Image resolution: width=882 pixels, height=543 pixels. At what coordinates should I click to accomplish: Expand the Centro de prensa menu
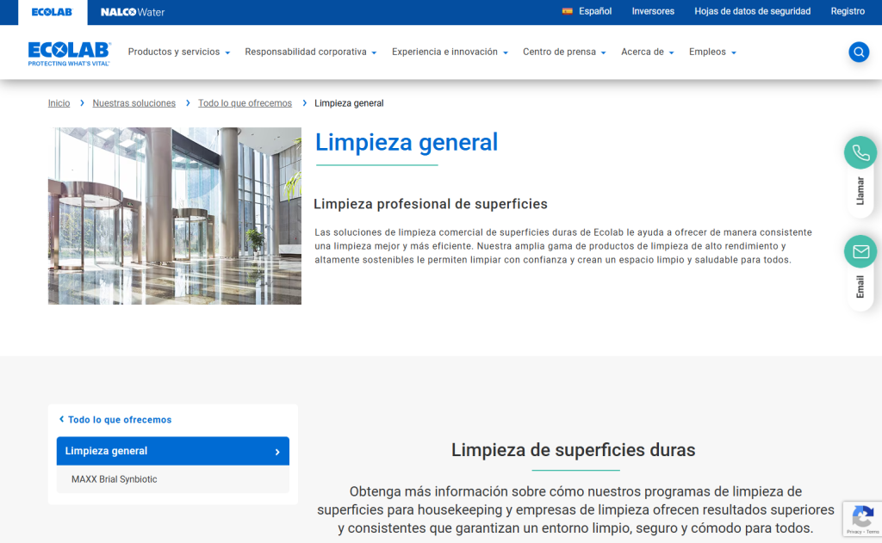564,52
